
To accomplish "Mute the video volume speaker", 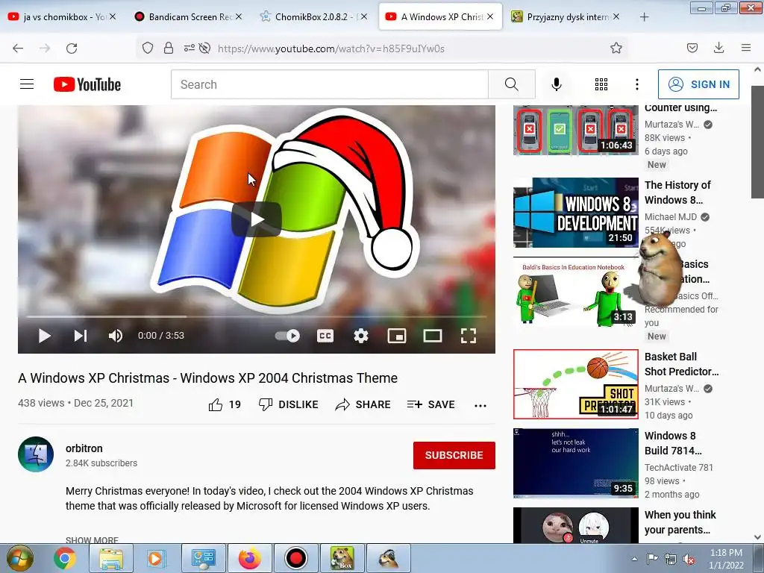I will pyautogui.click(x=116, y=336).
